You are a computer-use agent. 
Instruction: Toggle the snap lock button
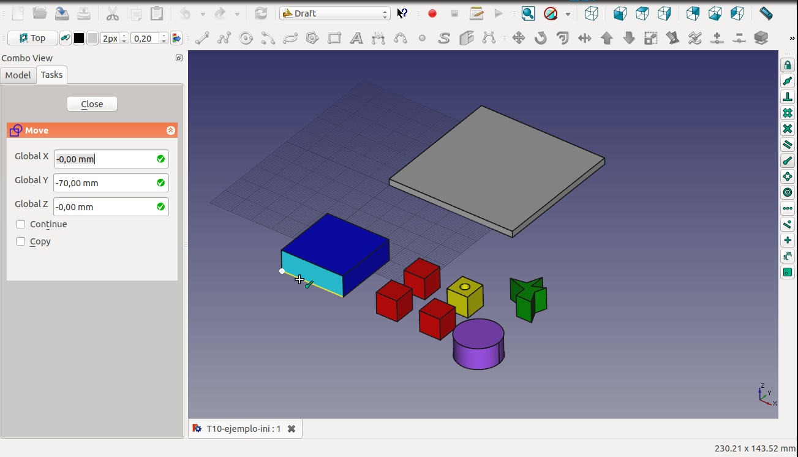coord(788,65)
